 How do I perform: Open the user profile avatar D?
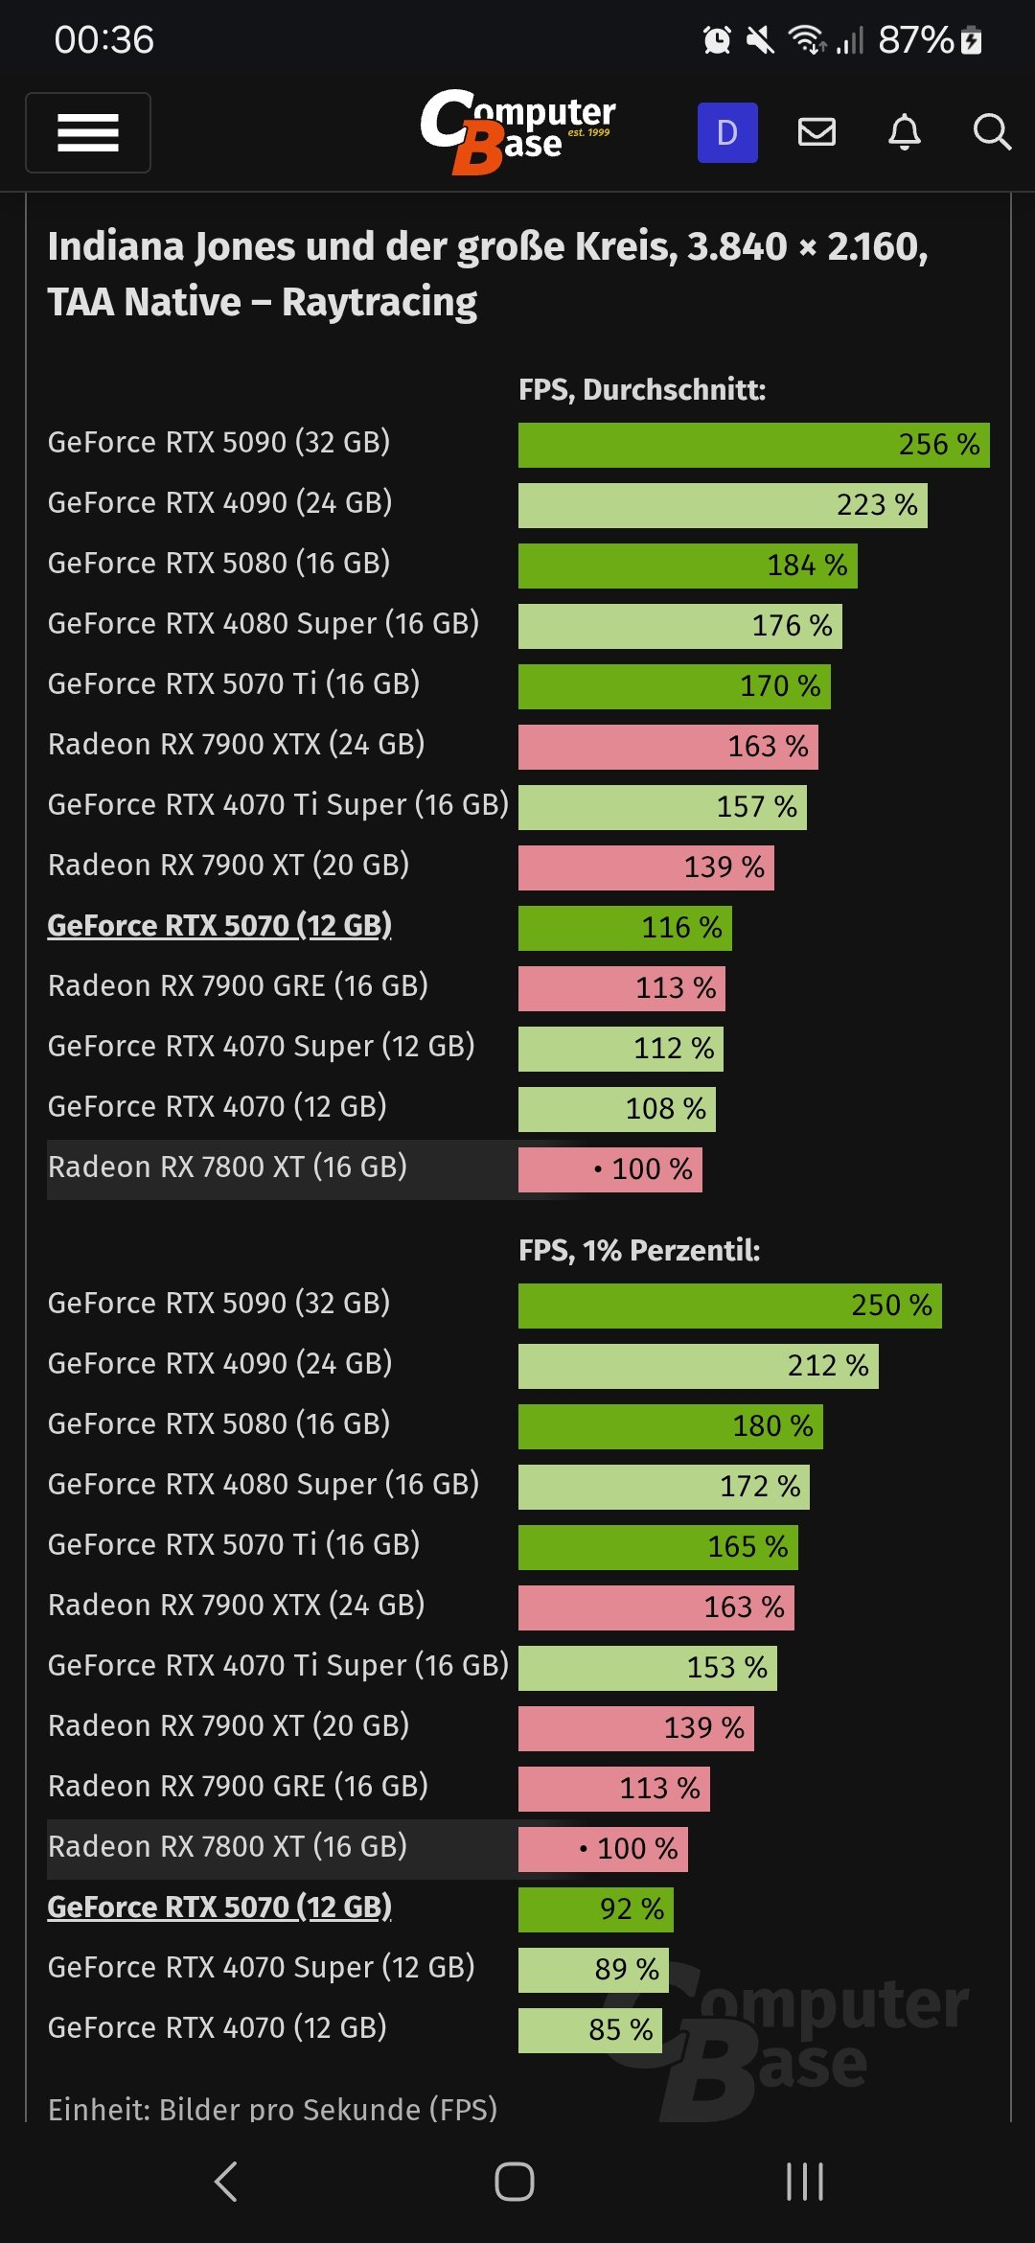pyautogui.click(x=727, y=132)
